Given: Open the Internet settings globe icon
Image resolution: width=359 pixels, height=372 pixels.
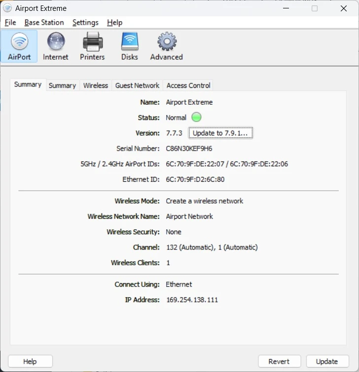Looking at the screenshot, I should point(56,46).
